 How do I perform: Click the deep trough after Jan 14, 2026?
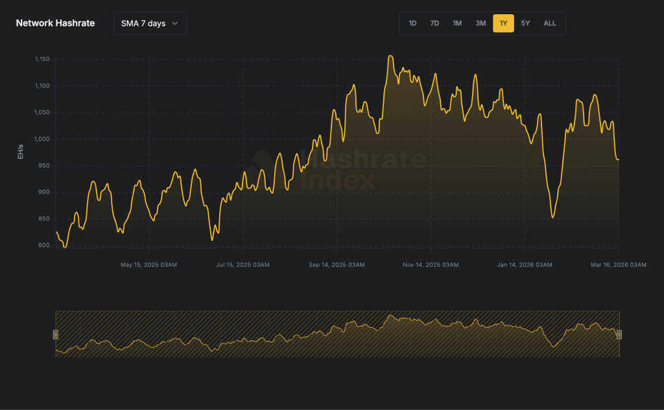point(552,216)
